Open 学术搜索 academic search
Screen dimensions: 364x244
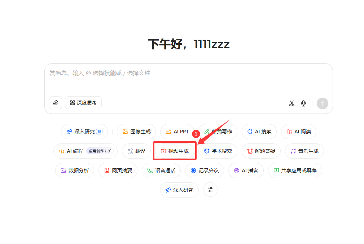(x=218, y=151)
